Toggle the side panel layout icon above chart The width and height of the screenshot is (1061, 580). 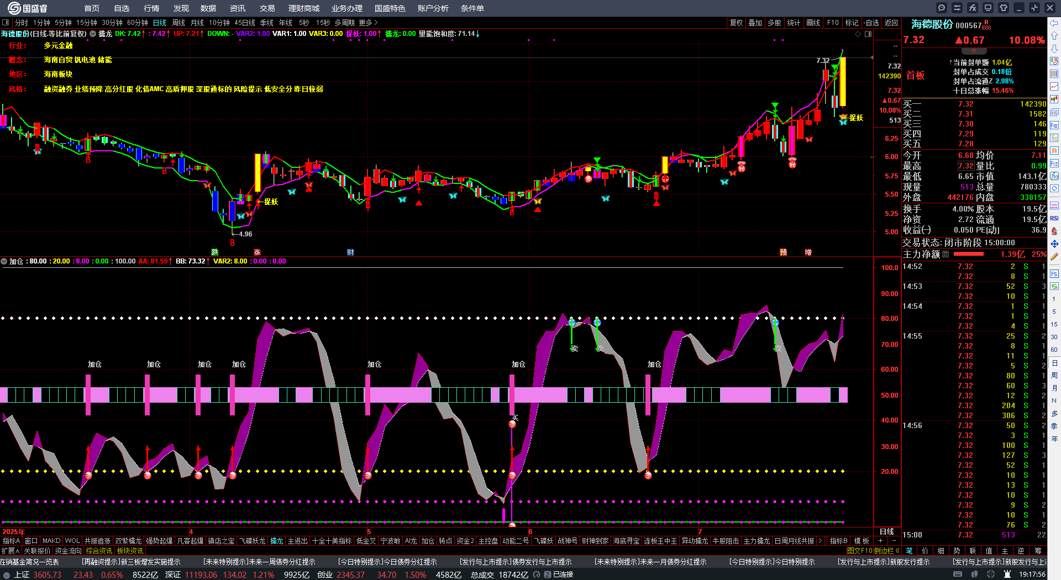pyautogui.click(x=868, y=34)
